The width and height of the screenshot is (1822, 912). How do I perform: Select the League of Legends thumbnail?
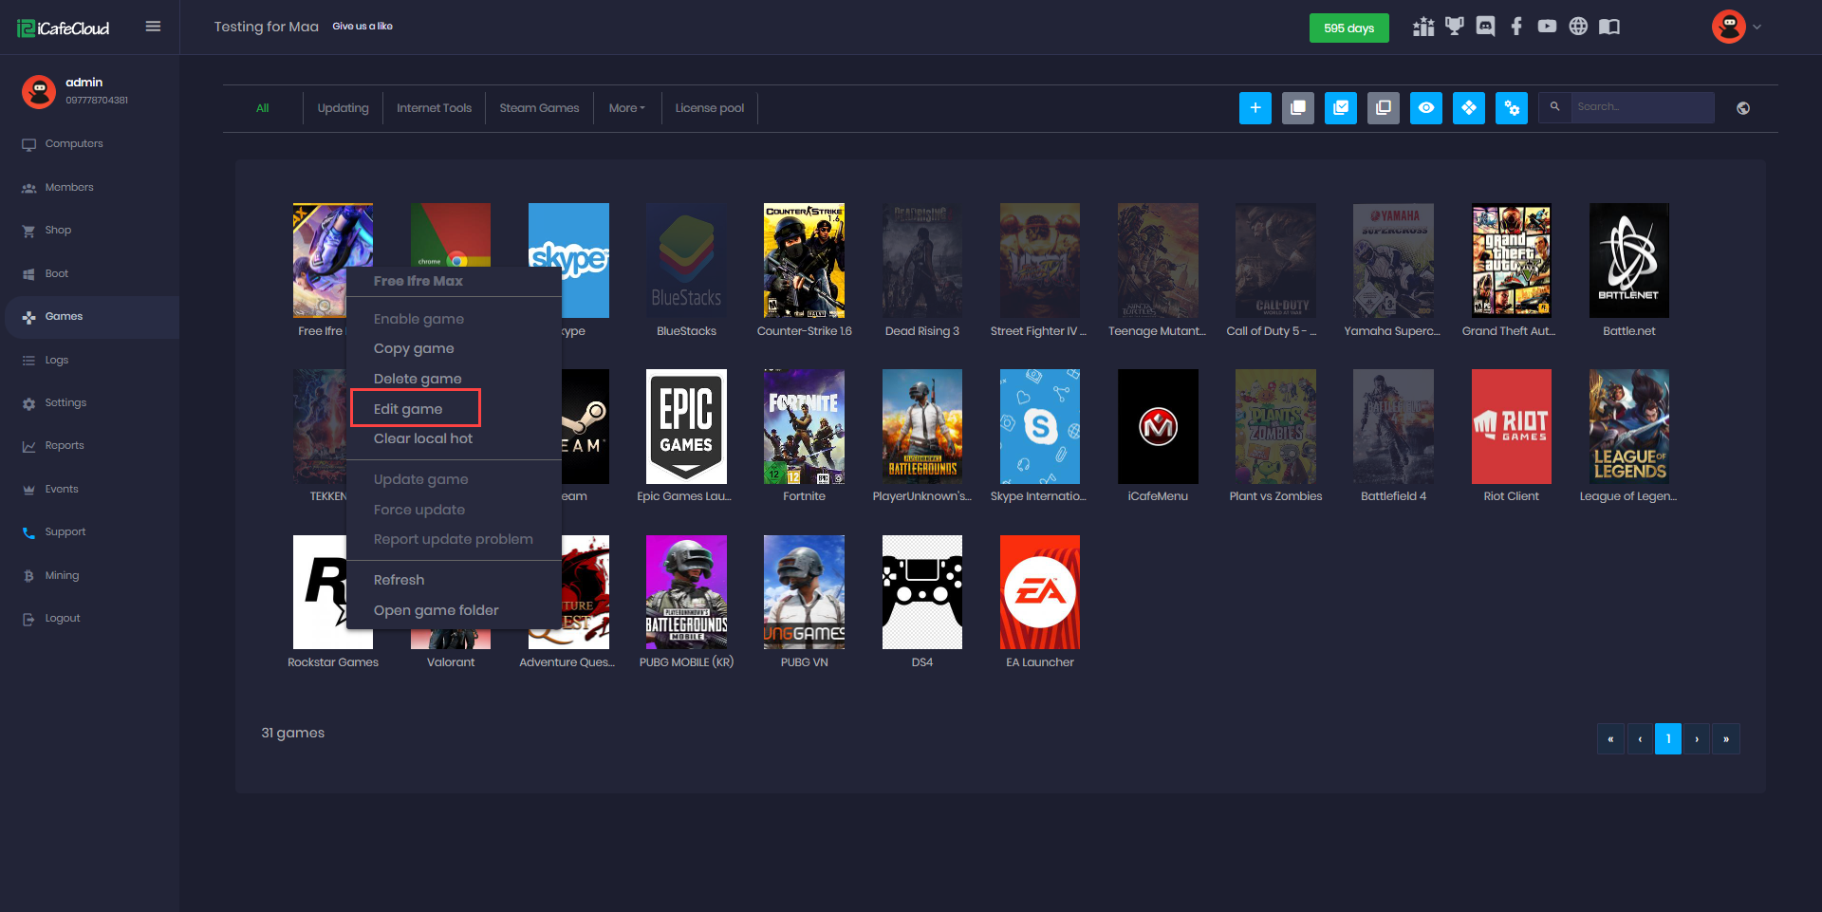click(1628, 426)
